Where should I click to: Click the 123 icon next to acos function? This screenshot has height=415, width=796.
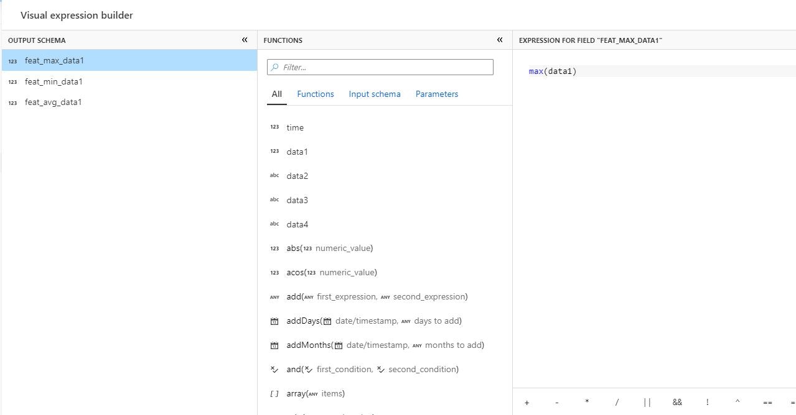[x=274, y=272]
